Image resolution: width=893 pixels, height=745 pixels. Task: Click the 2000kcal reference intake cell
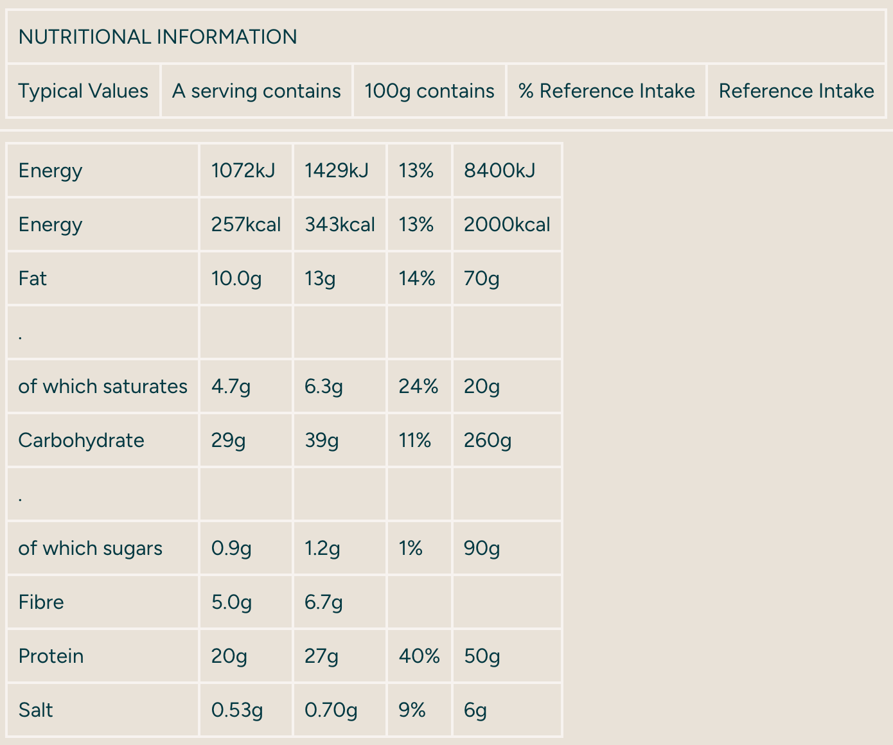tap(507, 224)
